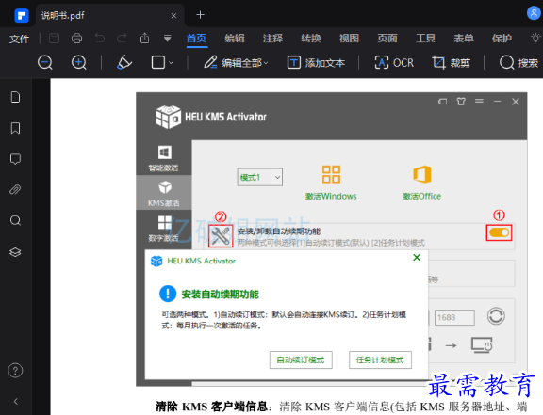
Task: Click 自动续订模式 button
Action: (301, 360)
